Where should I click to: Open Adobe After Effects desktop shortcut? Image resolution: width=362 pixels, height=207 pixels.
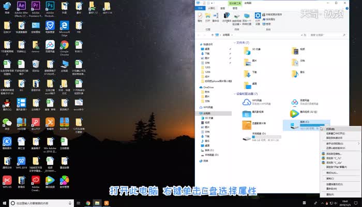click(x=21, y=9)
